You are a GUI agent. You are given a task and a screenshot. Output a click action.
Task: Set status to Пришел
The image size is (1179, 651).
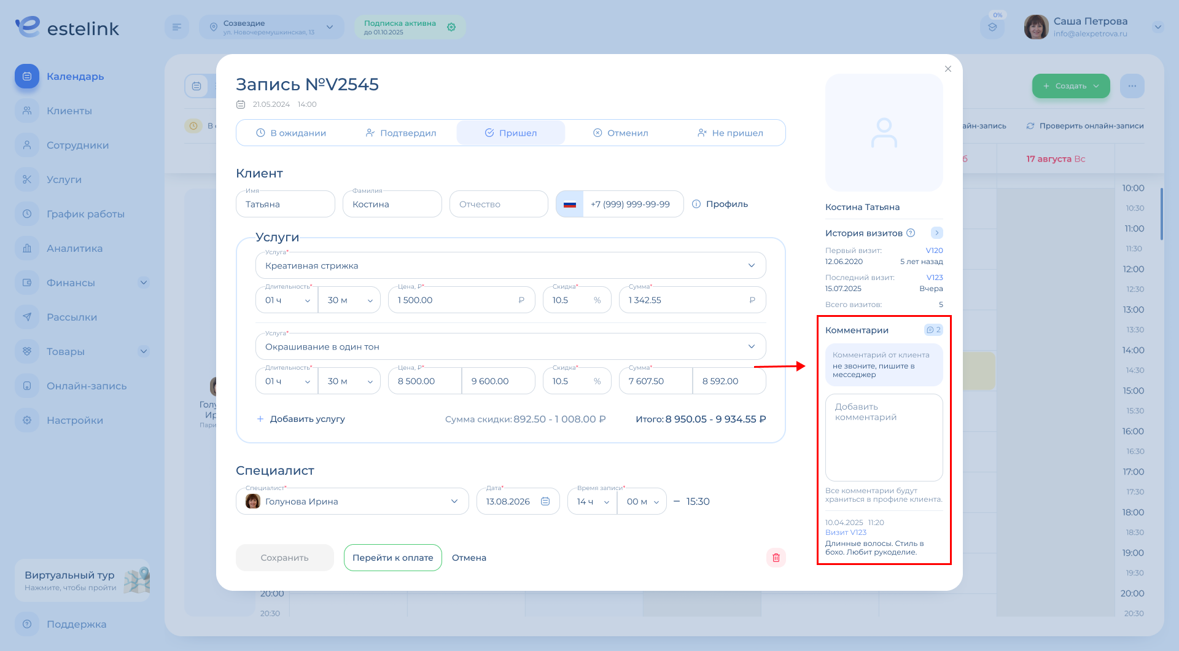(511, 133)
